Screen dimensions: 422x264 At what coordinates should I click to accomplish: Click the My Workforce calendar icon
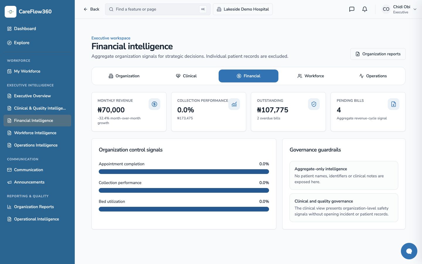(9, 71)
